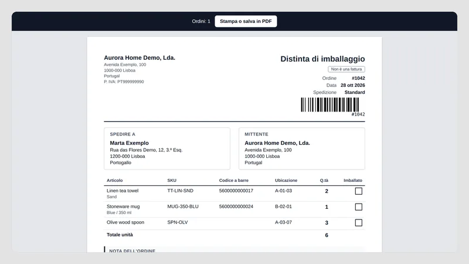The height and width of the screenshot is (264, 469).
Task: Click the SKU 'SPN-OLV'
Action: coord(178,222)
